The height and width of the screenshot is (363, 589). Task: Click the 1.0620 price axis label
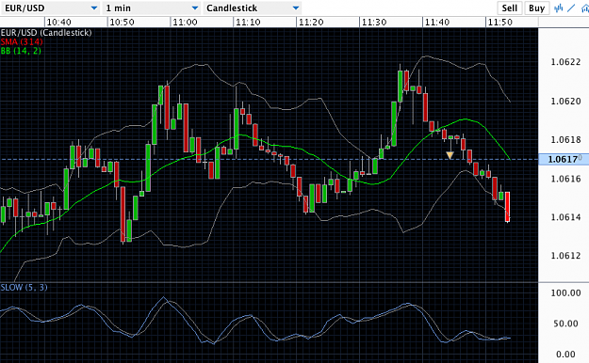(565, 102)
